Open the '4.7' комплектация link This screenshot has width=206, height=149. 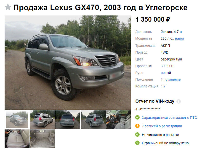coord(163,86)
